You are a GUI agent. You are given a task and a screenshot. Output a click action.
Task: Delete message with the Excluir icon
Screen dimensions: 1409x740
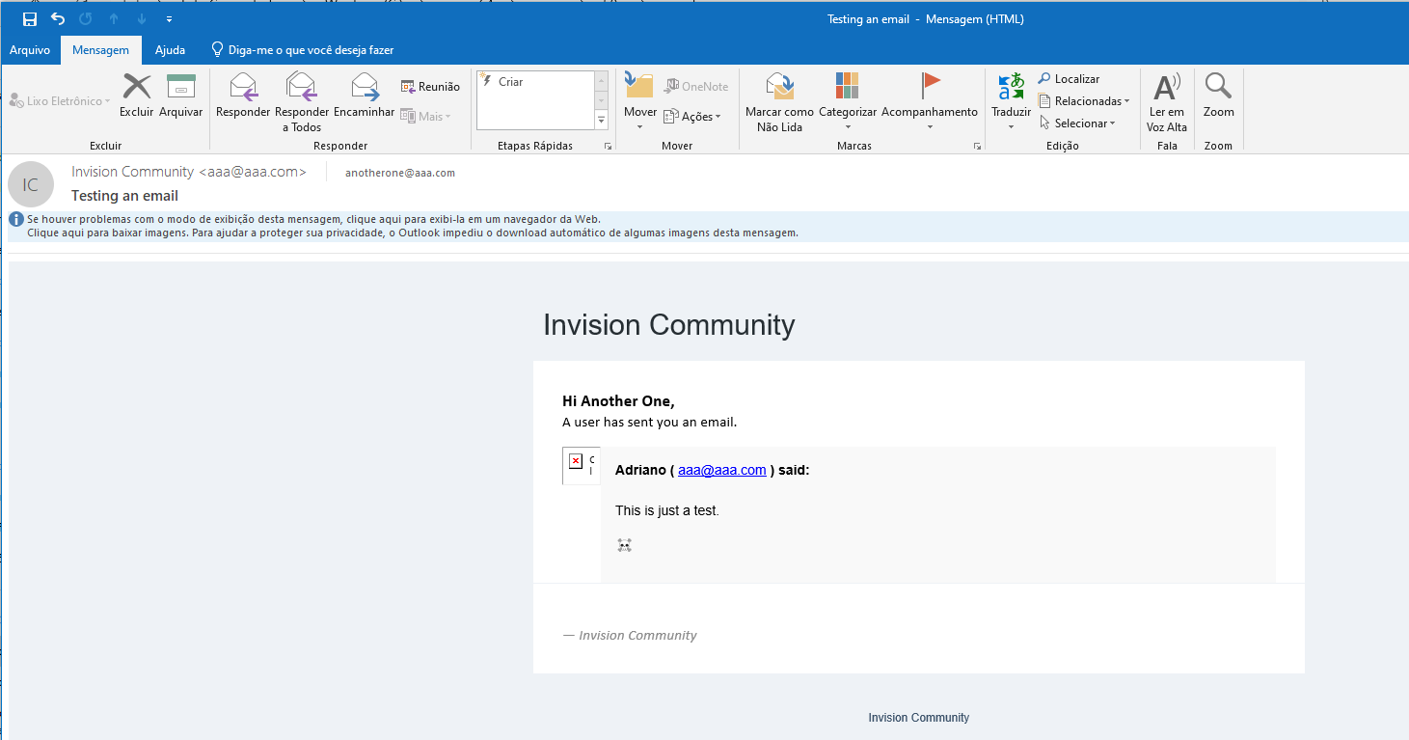137,96
